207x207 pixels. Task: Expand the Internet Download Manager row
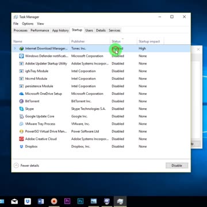coord(15,49)
